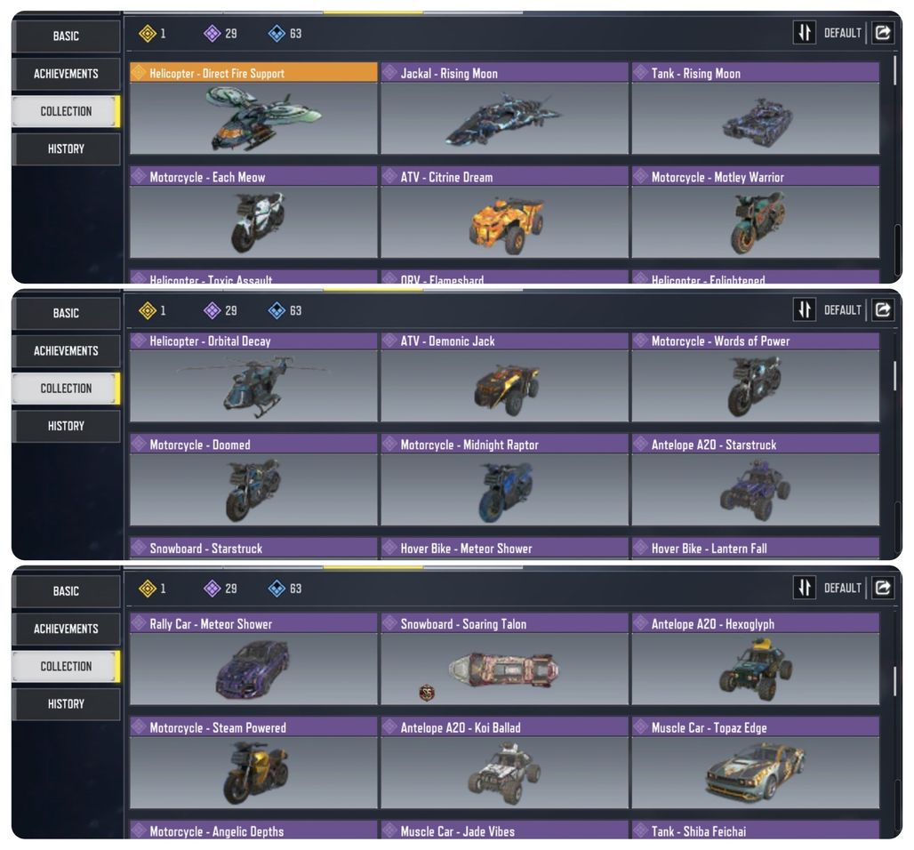This screenshot has height=850, width=914.
Task: Open the HISTORY tab in the middle panel
Action: point(66,426)
